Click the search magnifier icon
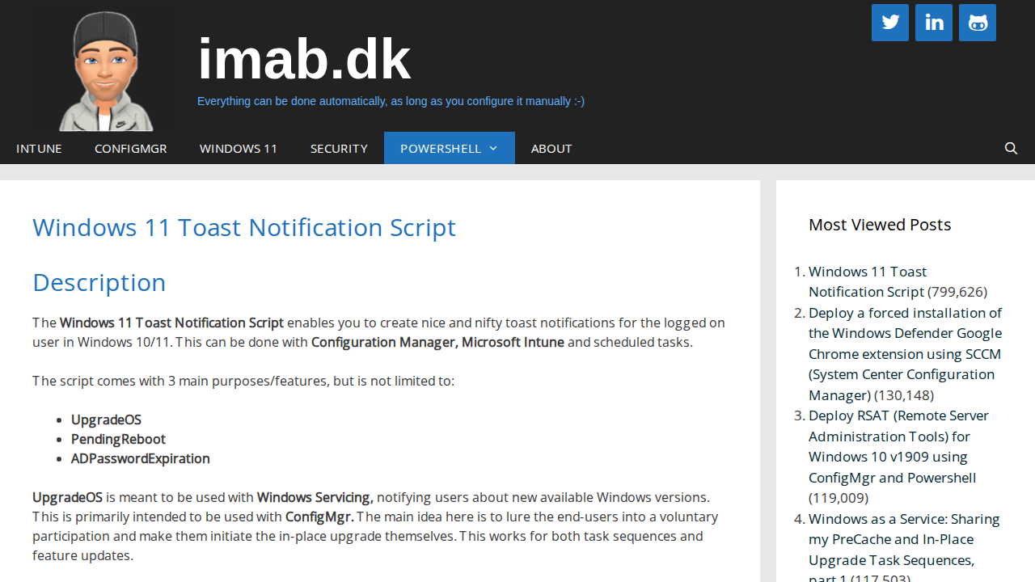Screen dimensions: 1035x582 click(x=1011, y=148)
